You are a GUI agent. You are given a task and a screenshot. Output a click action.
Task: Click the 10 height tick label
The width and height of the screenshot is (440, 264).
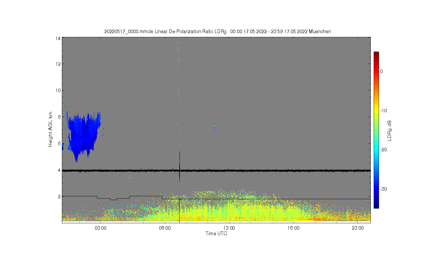58,90
